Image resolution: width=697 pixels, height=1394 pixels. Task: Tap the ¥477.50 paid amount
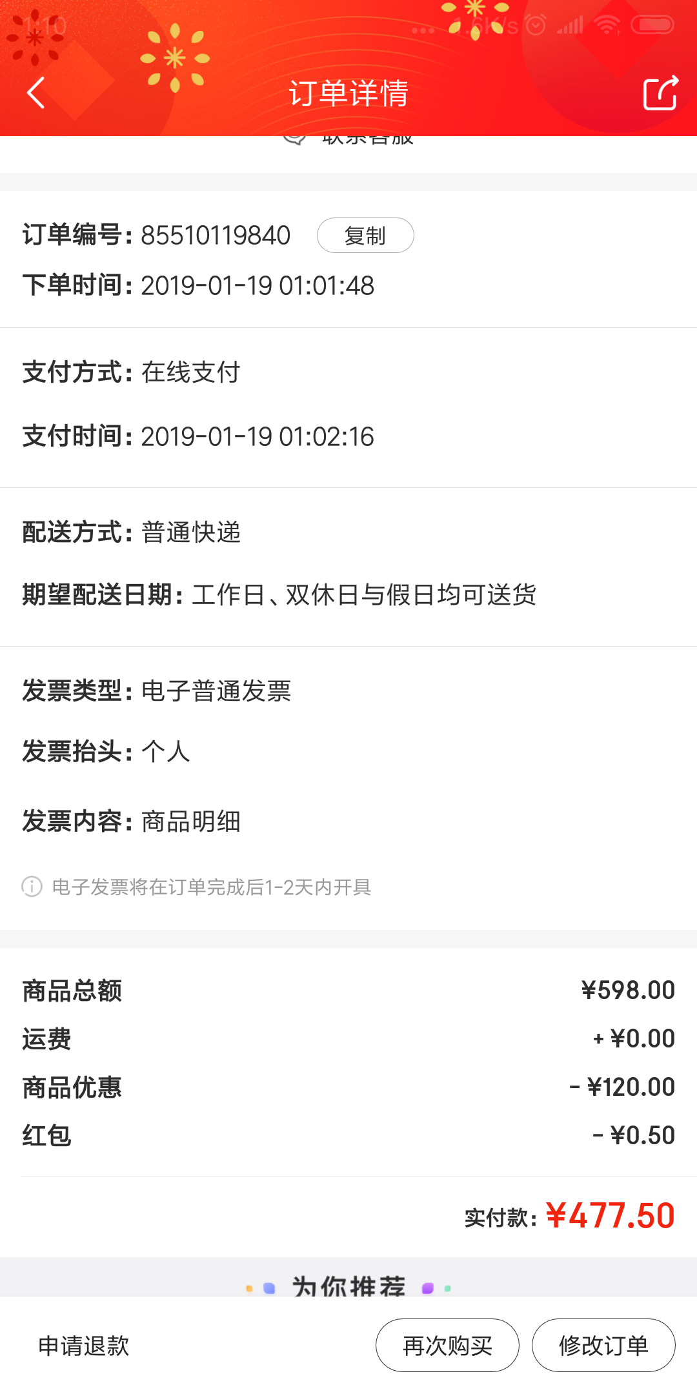[610, 1216]
